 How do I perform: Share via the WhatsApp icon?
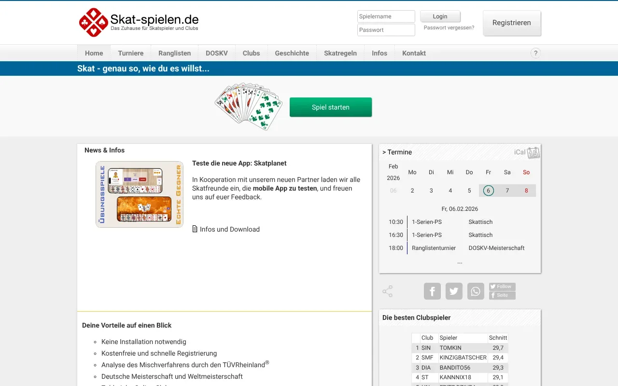[x=476, y=291]
